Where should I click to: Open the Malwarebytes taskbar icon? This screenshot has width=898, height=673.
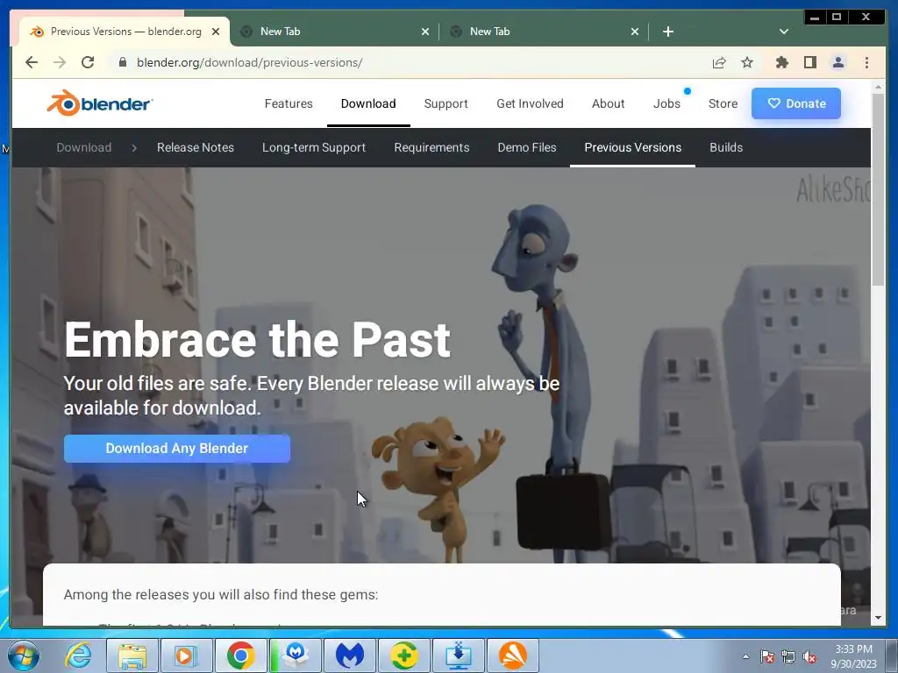click(x=350, y=655)
